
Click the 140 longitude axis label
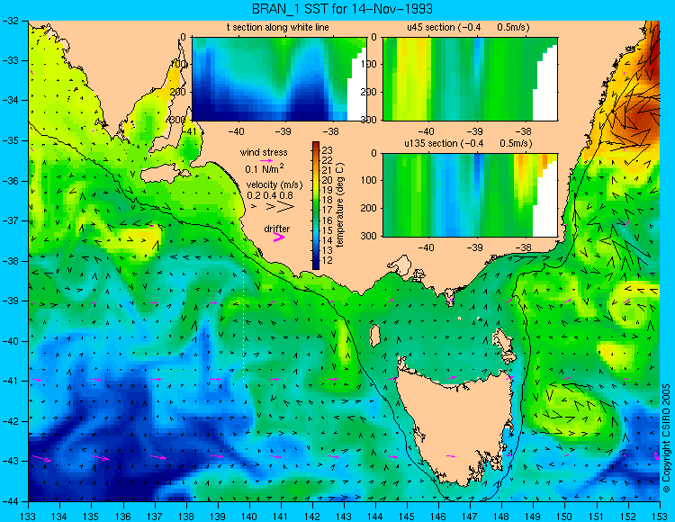click(x=249, y=516)
